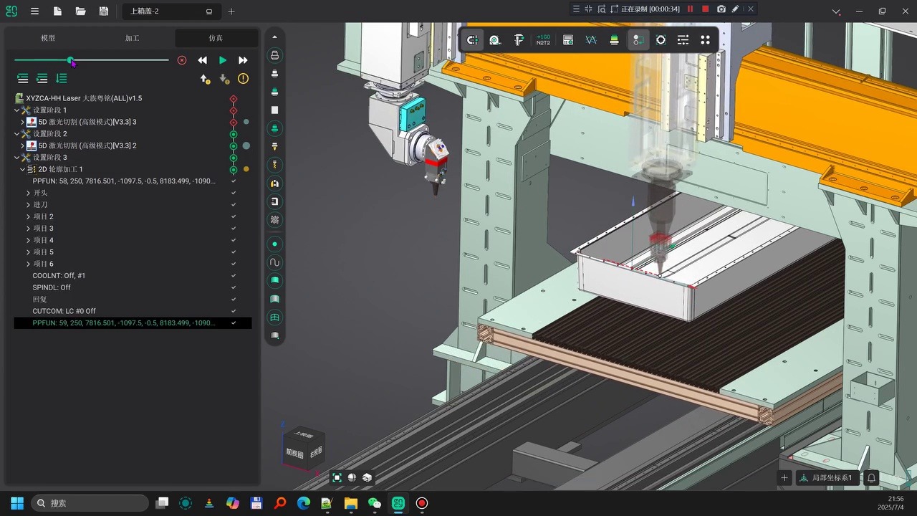
Task: Play the simulation
Action: pos(223,60)
